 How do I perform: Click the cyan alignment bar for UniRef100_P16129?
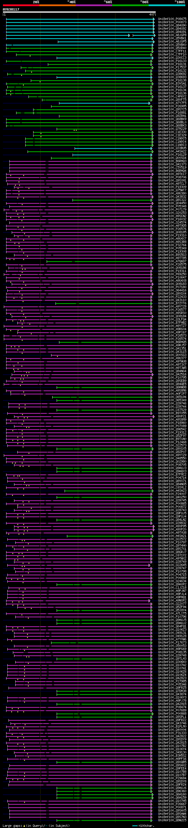[112, 154]
